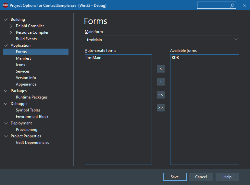Go to Build Events page

tap(26, 39)
